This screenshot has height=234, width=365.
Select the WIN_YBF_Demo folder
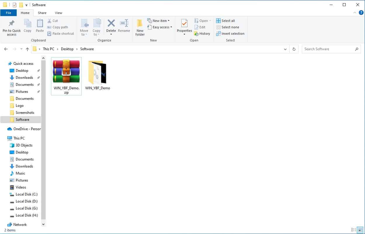98,76
